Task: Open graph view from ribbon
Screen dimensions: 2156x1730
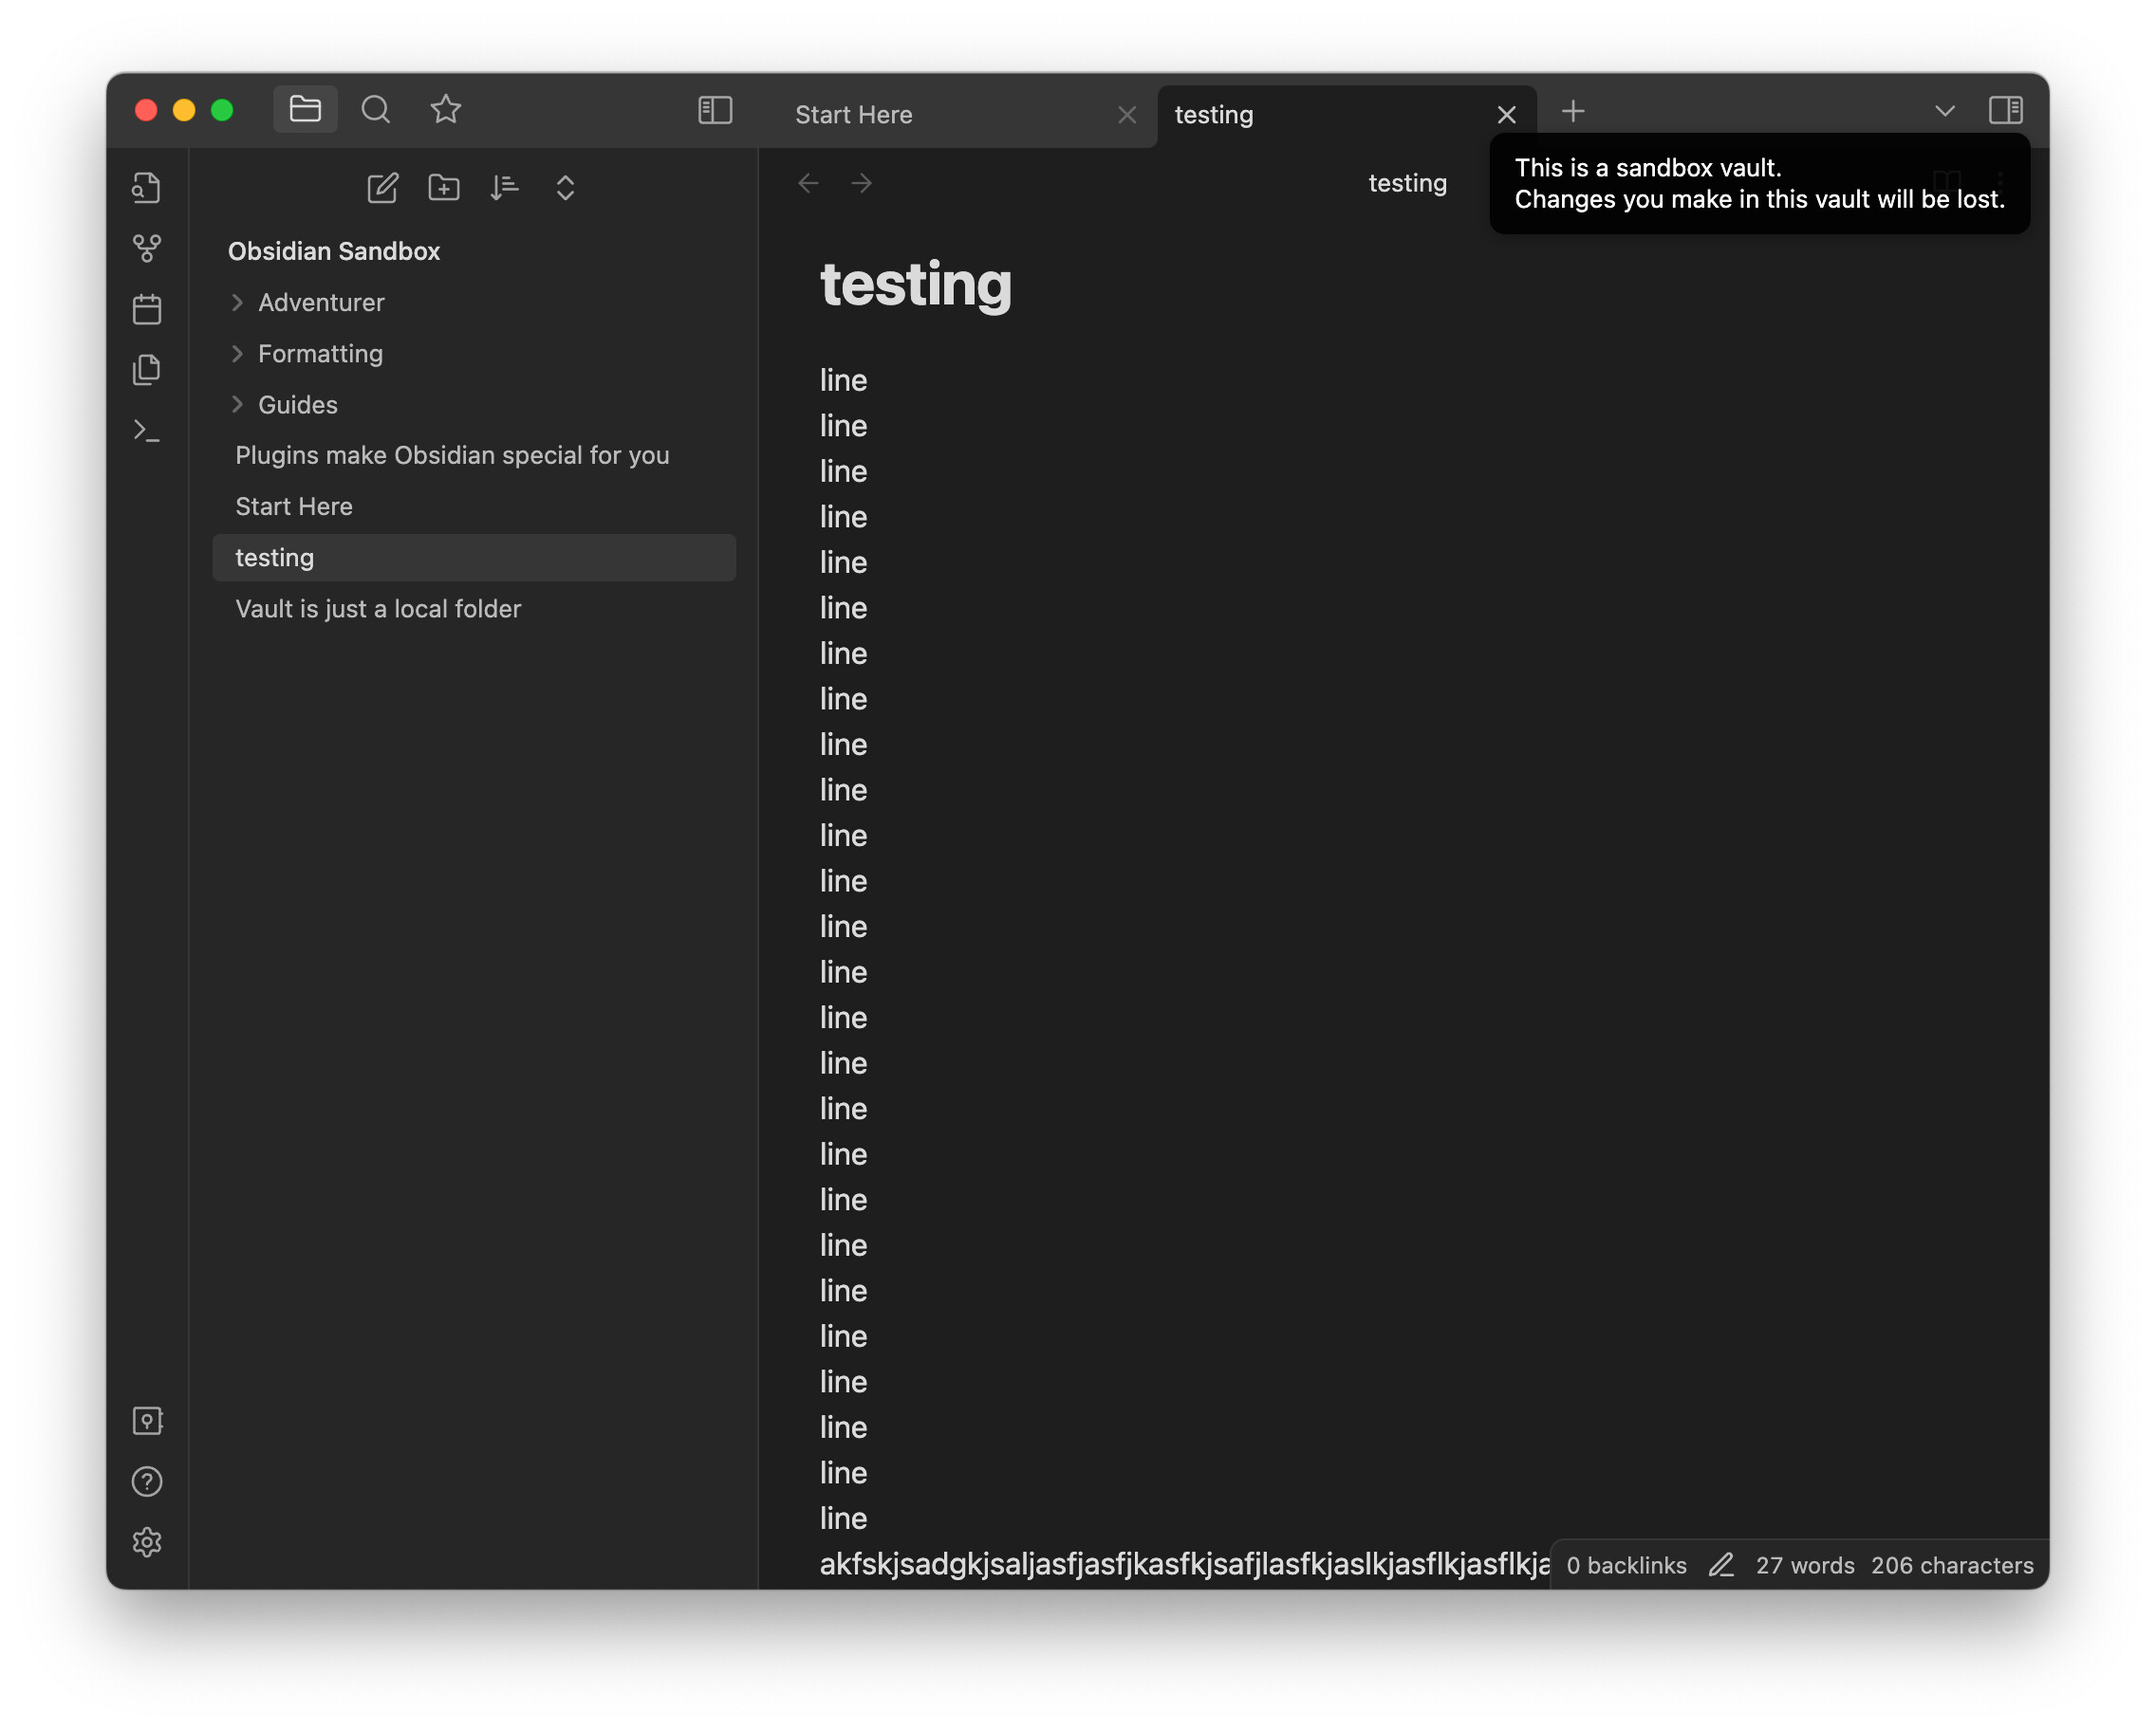Action: (147, 248)
